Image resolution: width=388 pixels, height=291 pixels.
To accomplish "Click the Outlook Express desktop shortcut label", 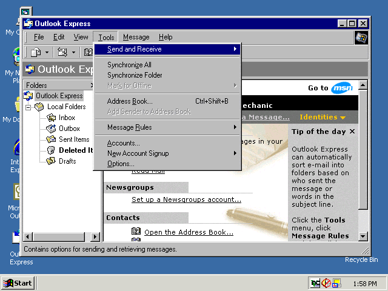I will 21,258.
